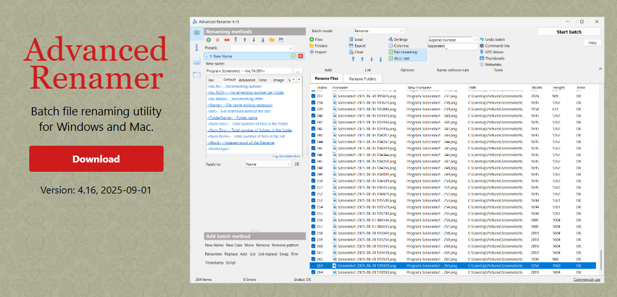Image resolution: width=617 pixels, height=297 pixels.
Task: Uncheck row 238 checkbox
Action: coord(313,102)
